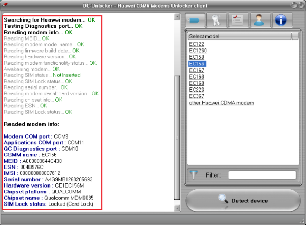Click the red DC-Unlocker logo in title bar
Screen dimensions: 306x225
(5, 5)
